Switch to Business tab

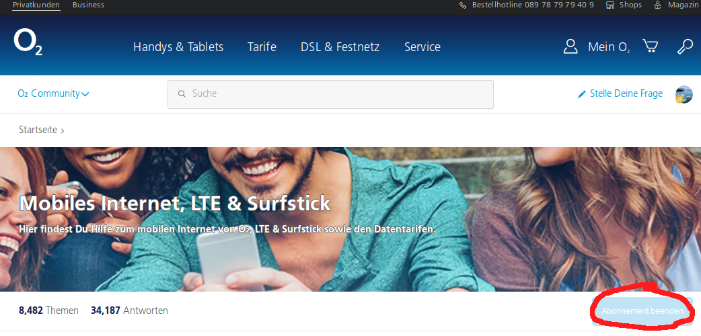(x=88, y=5)
